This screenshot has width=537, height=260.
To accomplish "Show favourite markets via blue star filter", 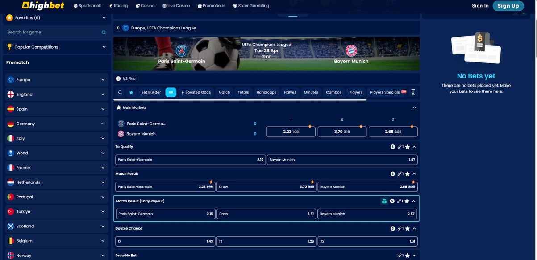I will (131, 92).
